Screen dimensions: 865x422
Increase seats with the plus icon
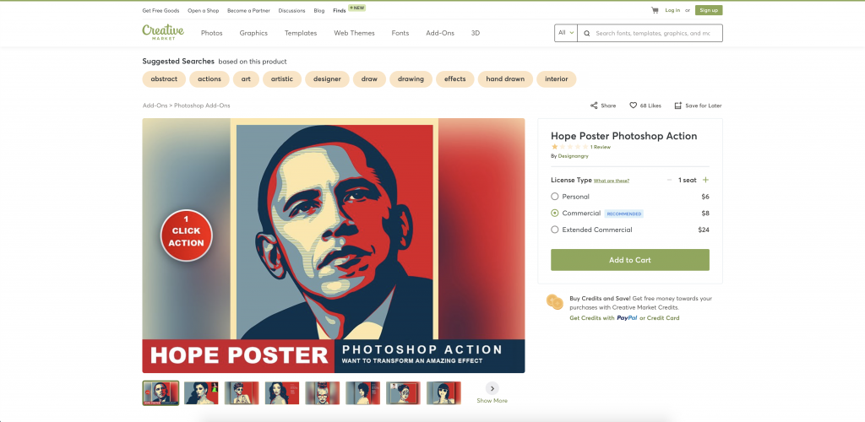(x=705, y=180)
